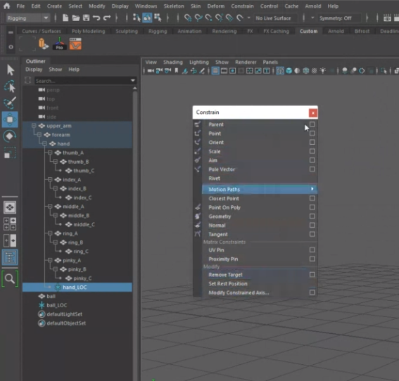Collapse the hand joint hierarchy
This screenshot has height=381, width=399.
click(x=44, y=143)
